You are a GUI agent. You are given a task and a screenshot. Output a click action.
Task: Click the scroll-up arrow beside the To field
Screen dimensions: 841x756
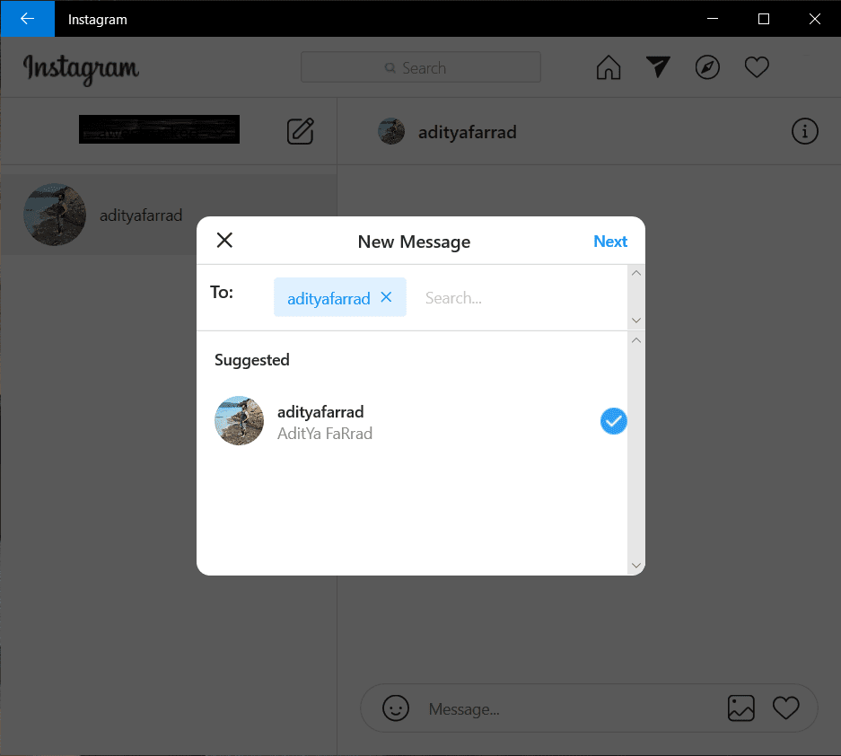(x=636, y=272)
